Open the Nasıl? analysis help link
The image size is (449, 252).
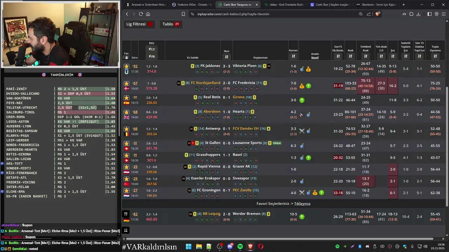tap(315, 58)
